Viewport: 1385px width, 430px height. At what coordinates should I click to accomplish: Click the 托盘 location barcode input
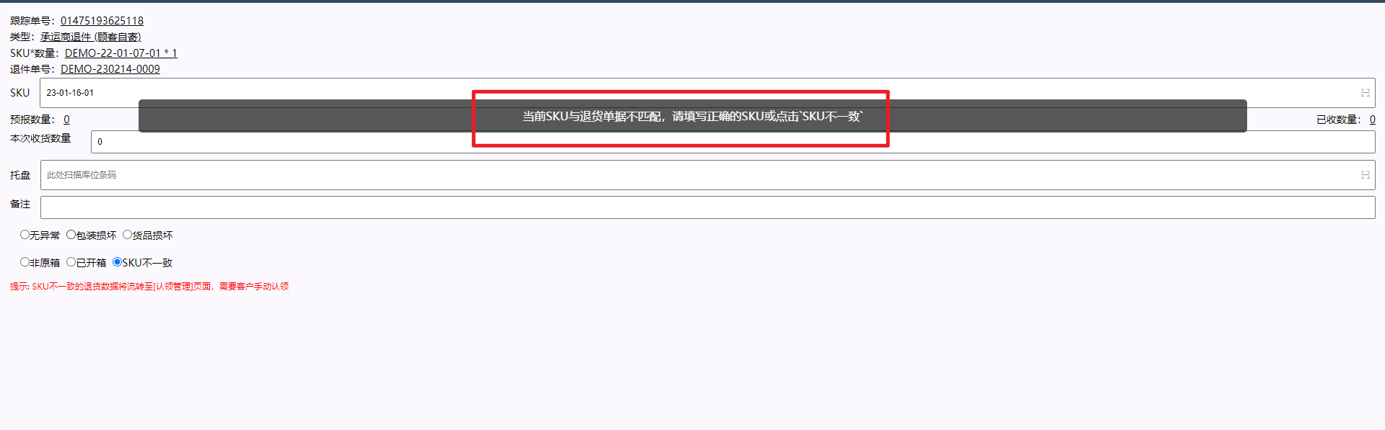click(707, 175)
